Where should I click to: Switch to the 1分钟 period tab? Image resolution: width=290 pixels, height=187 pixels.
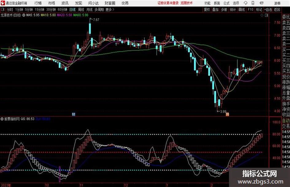(19, 10)
